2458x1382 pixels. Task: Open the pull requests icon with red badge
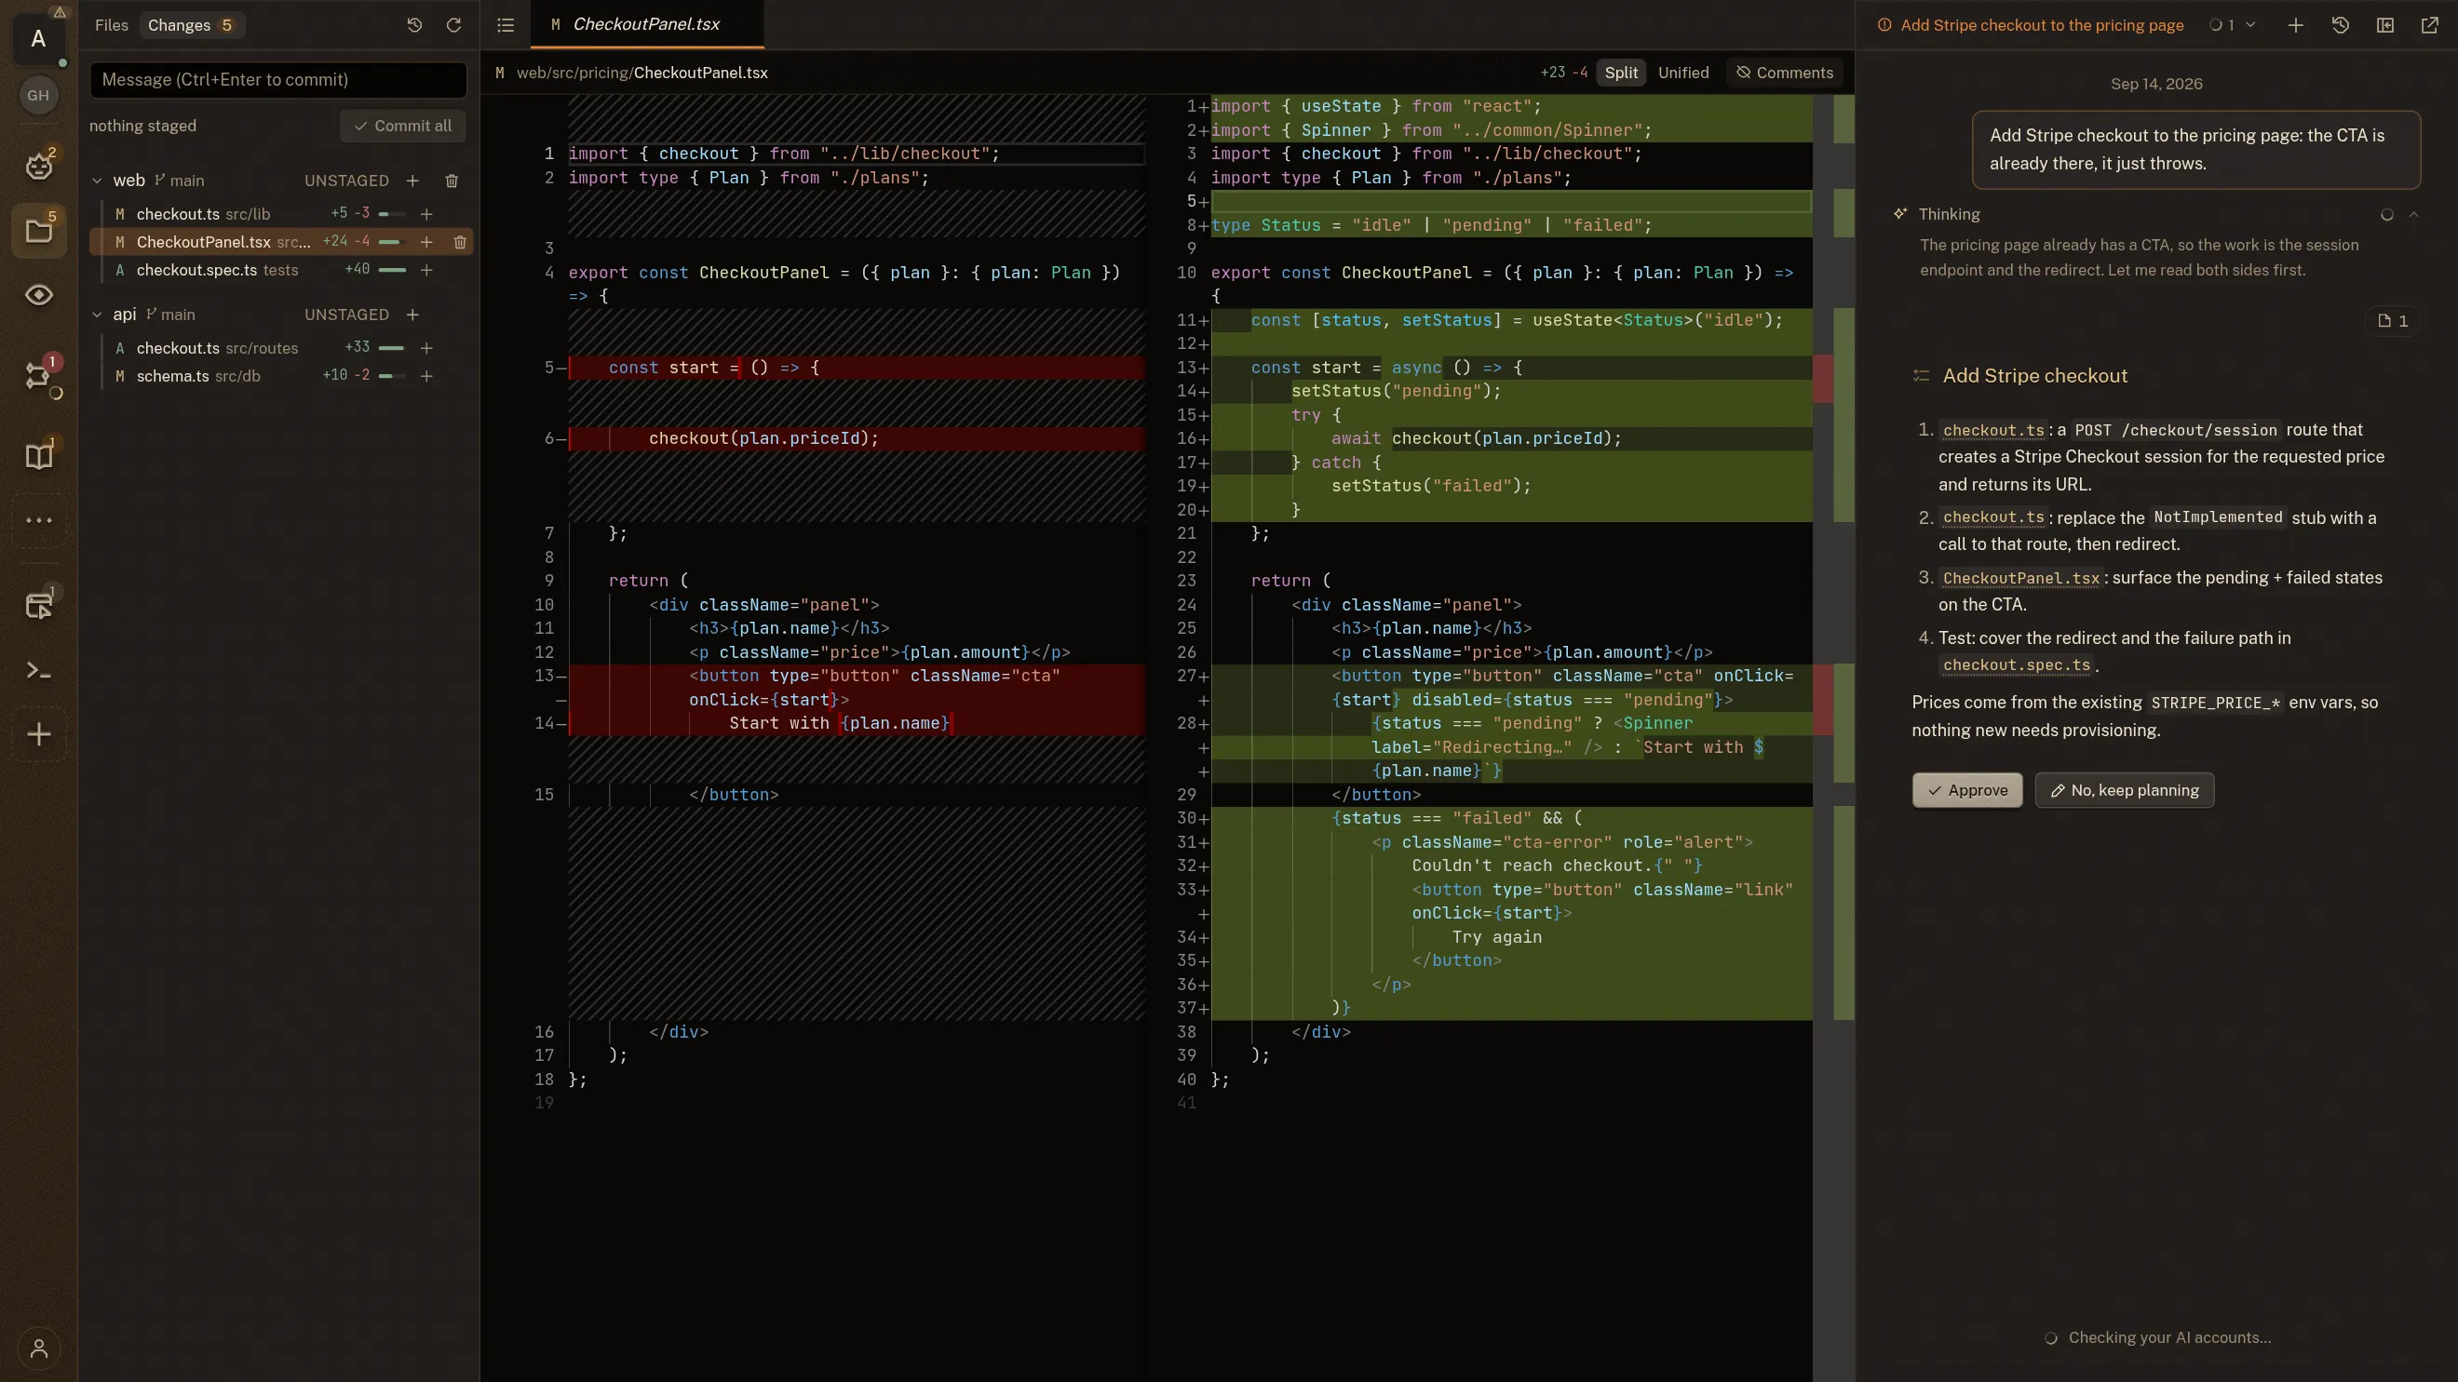click(38, 375)
